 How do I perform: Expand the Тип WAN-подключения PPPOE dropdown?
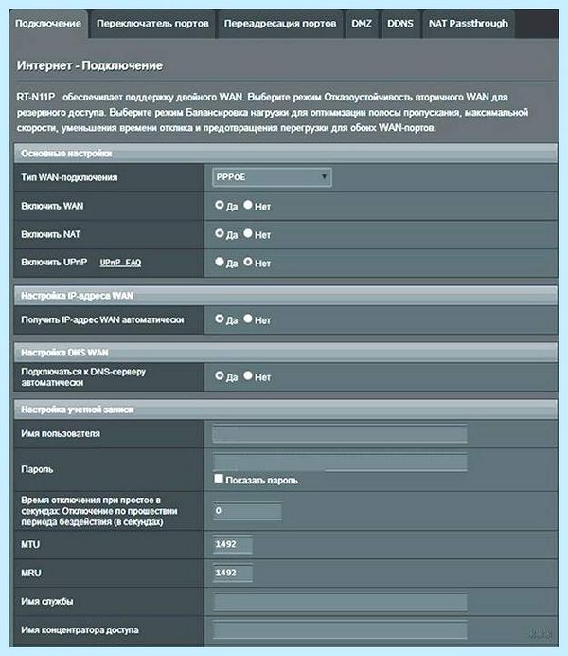(x=273, y=177)
